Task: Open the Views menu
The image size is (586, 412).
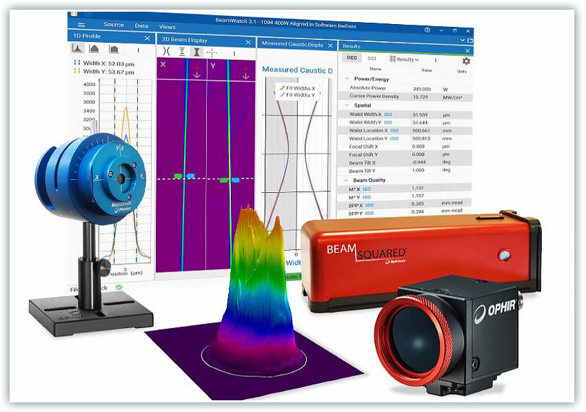Action: (x=167, y=27)
